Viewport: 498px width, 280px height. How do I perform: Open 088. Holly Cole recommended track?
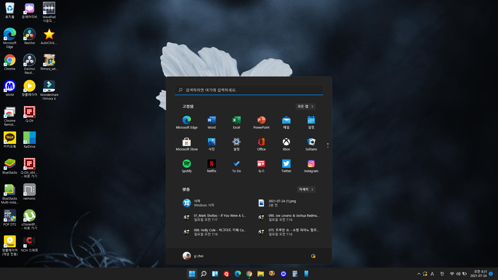(214, 232)
